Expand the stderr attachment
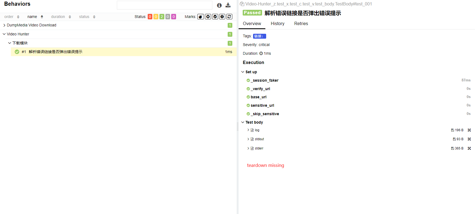 pos(248,148)
